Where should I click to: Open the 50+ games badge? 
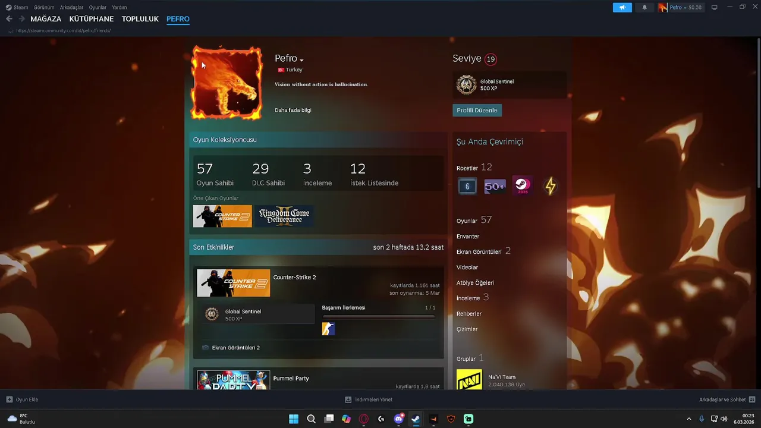495,186
